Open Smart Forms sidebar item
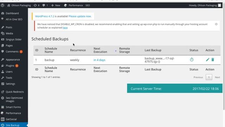This screenshot has width=225, height=127. pyautogui.click(x=13, y=107)
